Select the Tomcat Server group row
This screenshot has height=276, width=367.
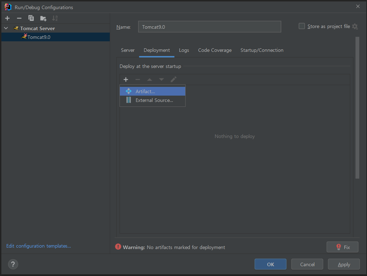point(56,28)
